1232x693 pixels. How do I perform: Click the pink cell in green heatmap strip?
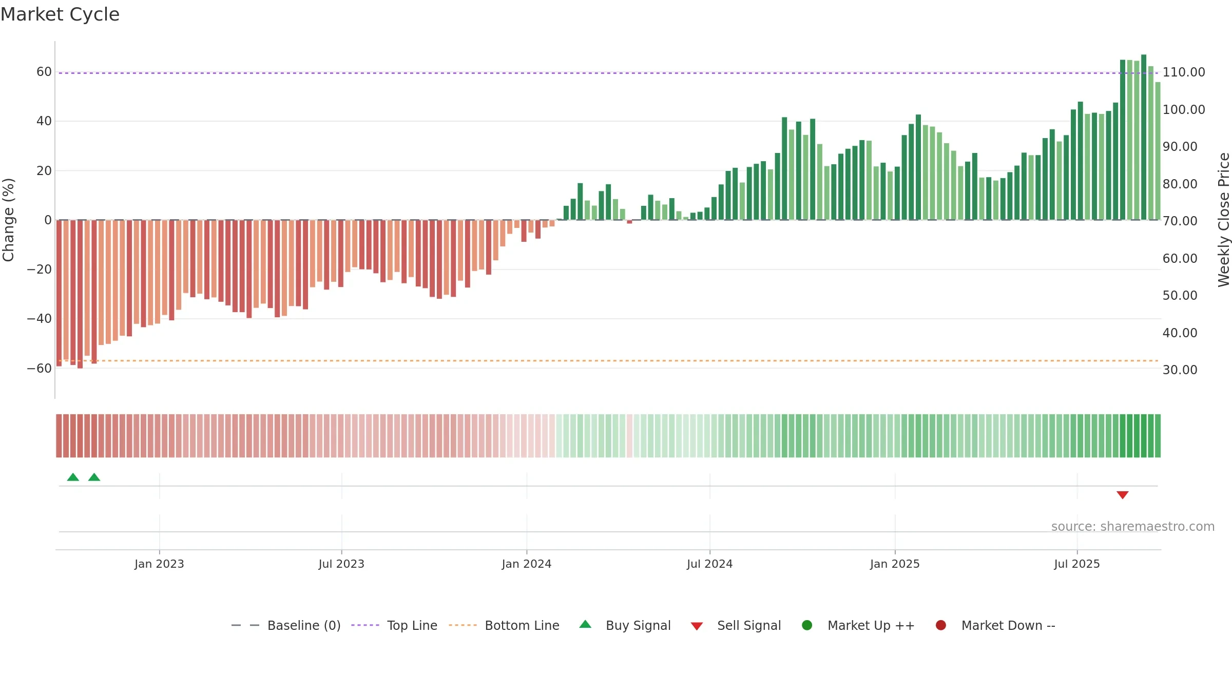coord(629,436)
